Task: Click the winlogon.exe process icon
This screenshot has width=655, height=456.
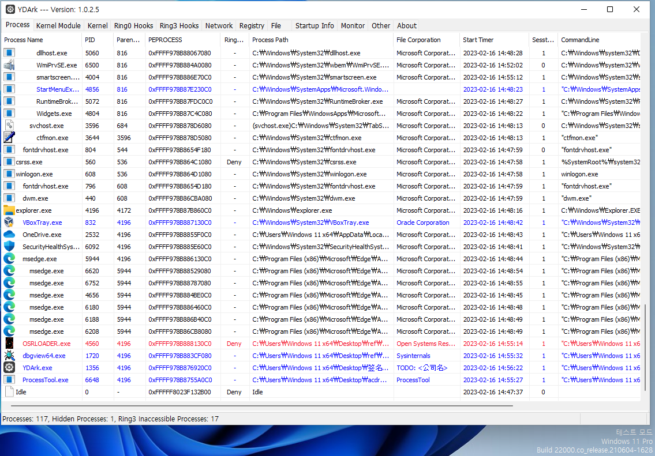Action: click(9, 174)
